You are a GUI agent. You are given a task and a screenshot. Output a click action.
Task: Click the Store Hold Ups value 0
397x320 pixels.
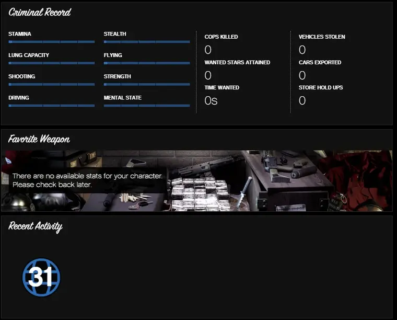tap(302, 100)
